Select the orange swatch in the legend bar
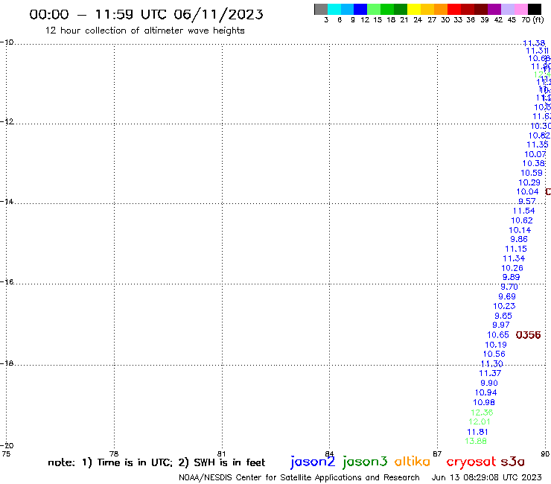Viewport: 551px width, 484px height. click(x=441, y=9)
